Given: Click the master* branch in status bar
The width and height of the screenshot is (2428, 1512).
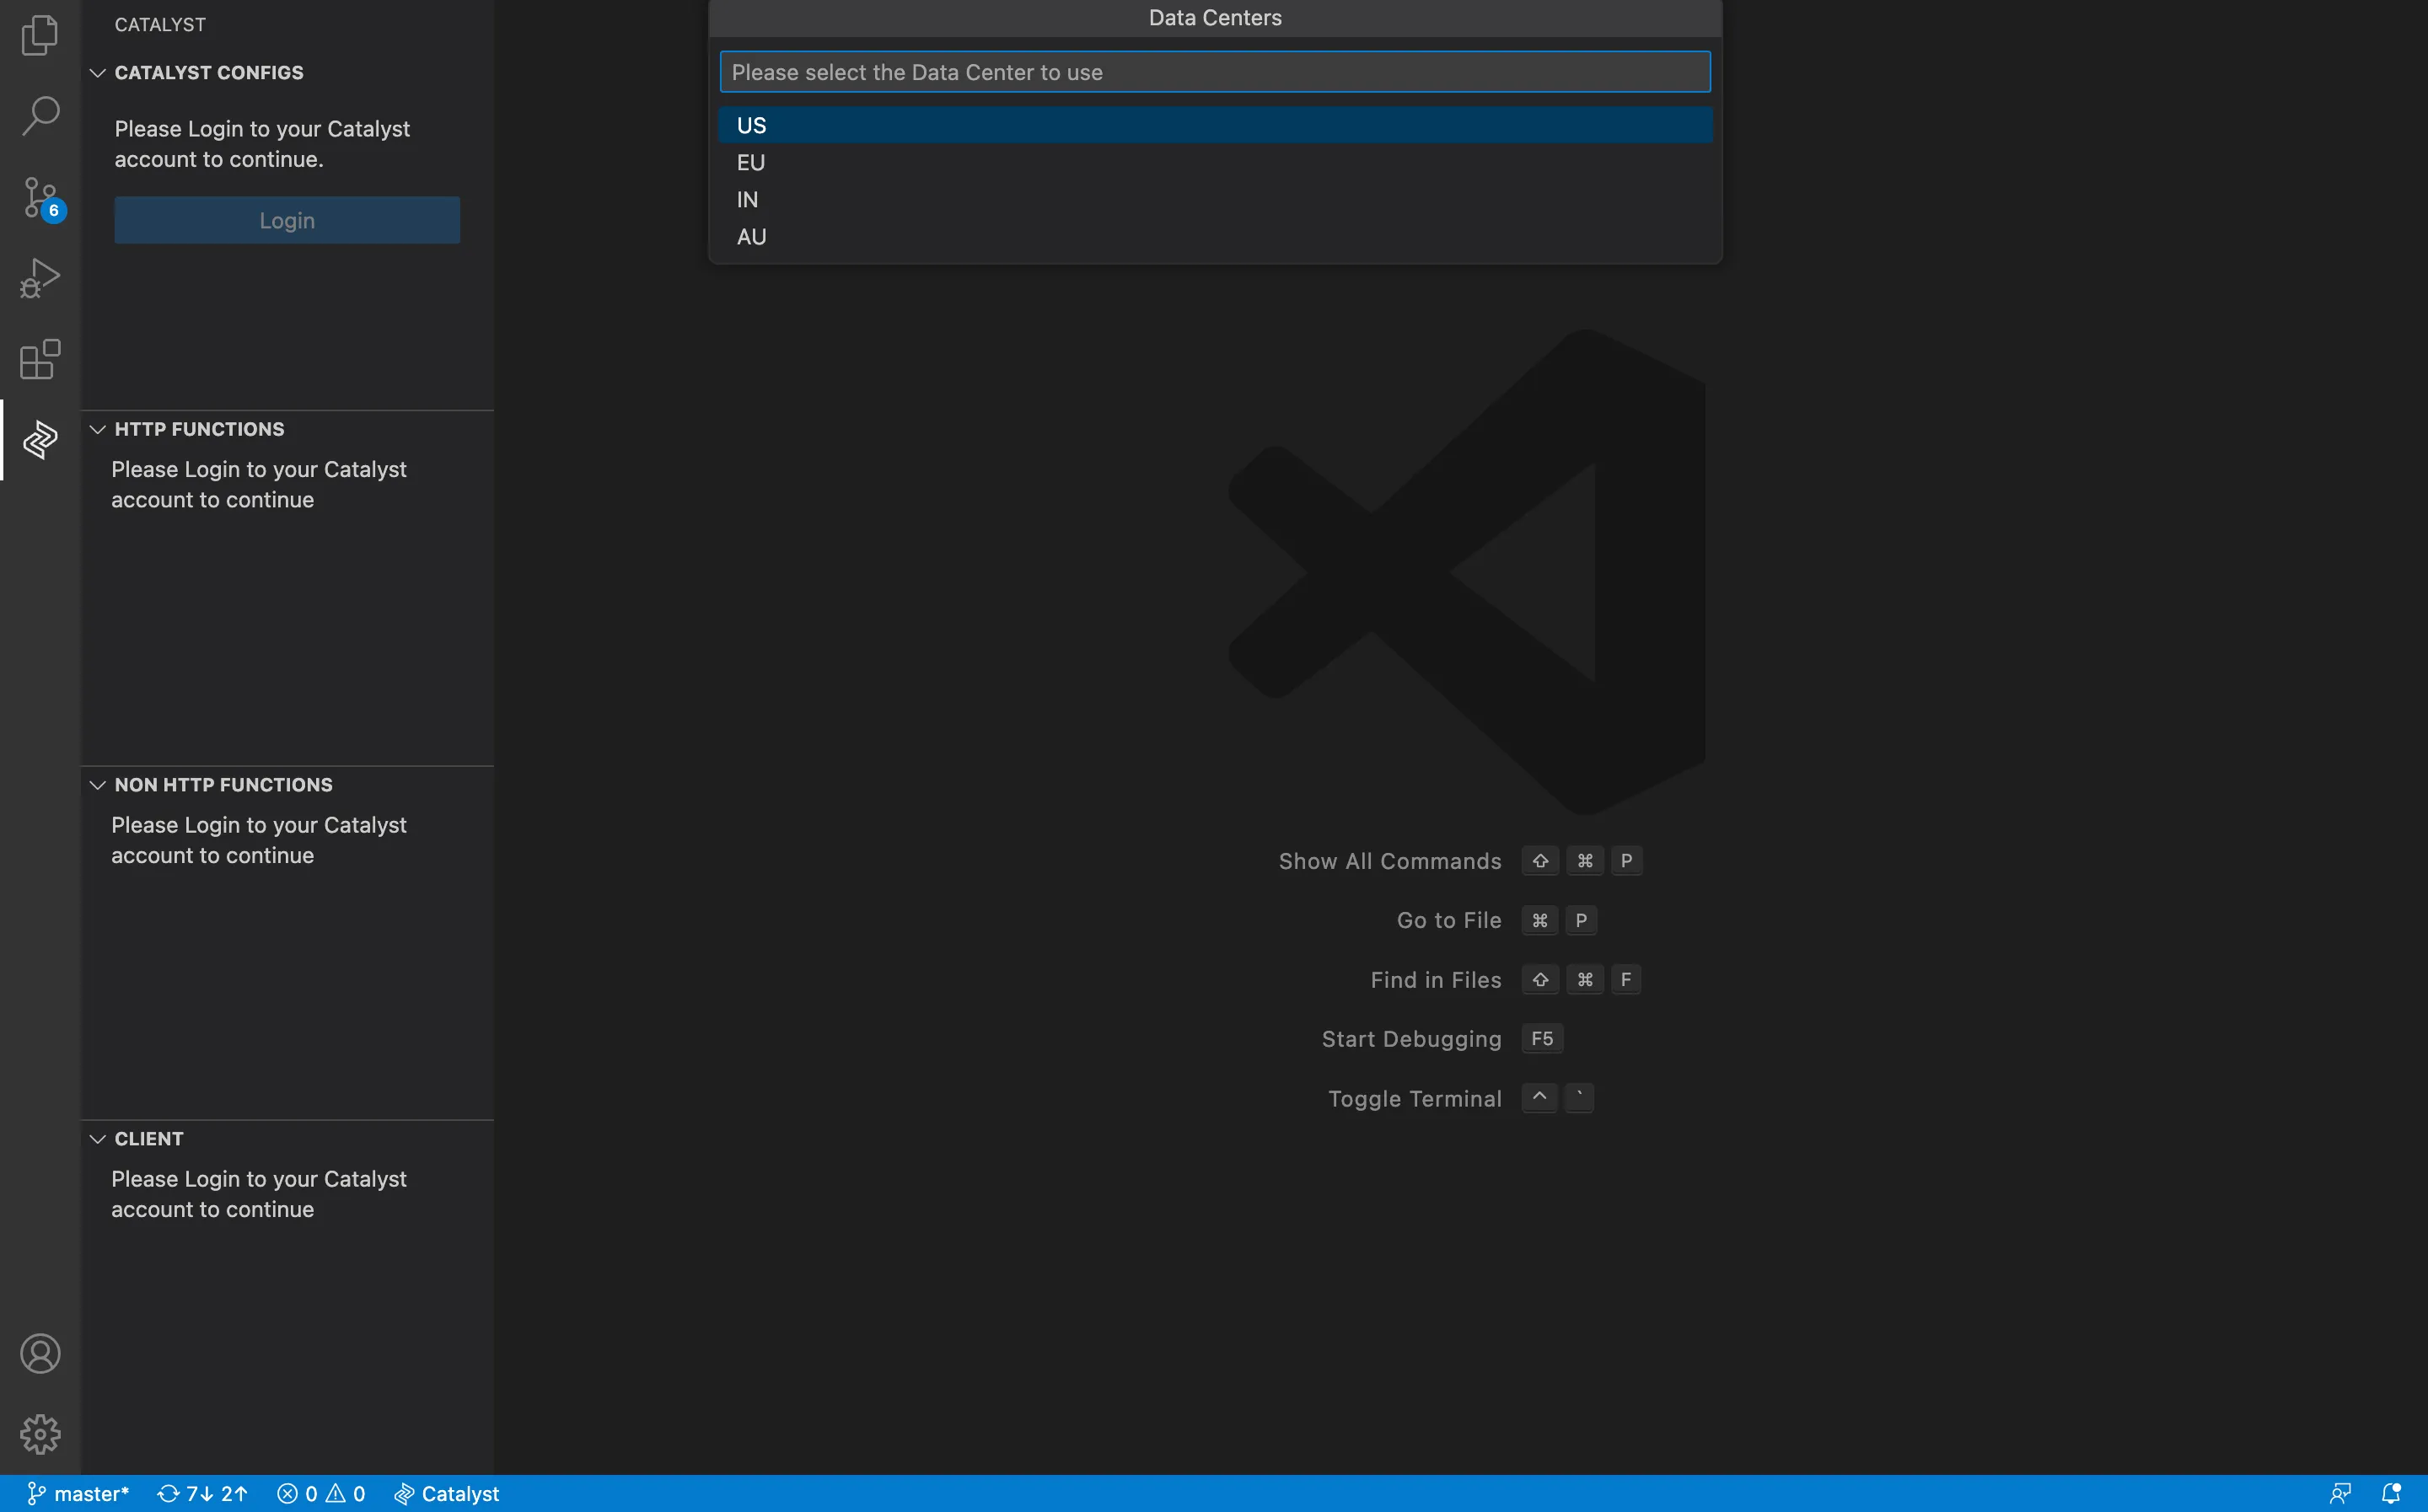Looking at the screenshot, I should 78,1493.
